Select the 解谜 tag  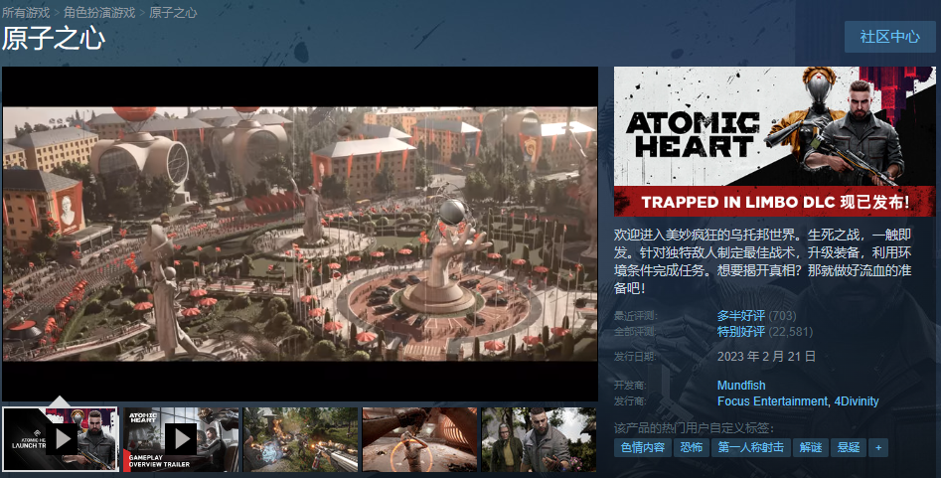(811, 447)
